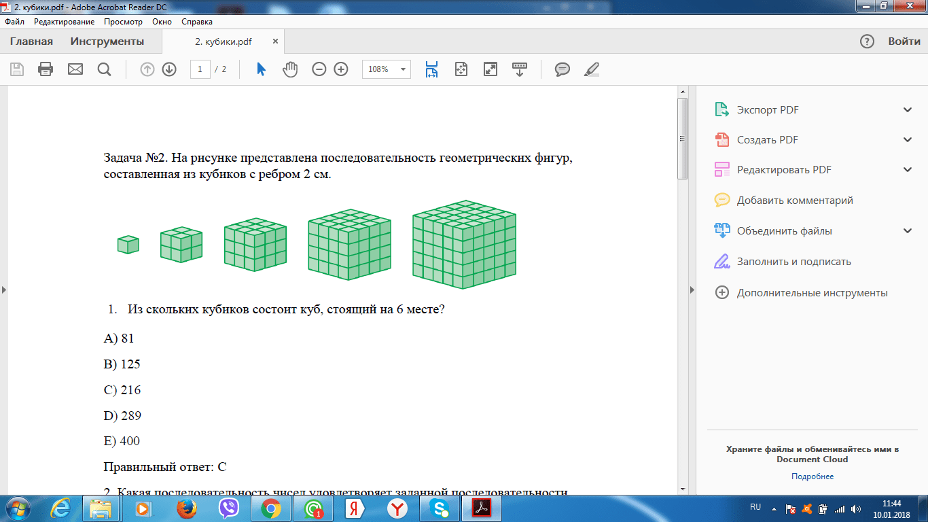Screen dimensions: 928x522
Task: Expand the Create PDF section
Action: [908, 140]
